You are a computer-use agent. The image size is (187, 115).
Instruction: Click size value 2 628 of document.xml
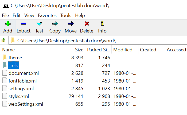[x=77, y=73]
